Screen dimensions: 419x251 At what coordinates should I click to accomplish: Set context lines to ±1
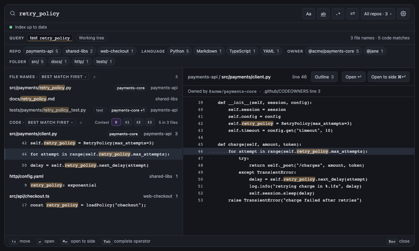[127, 122]
